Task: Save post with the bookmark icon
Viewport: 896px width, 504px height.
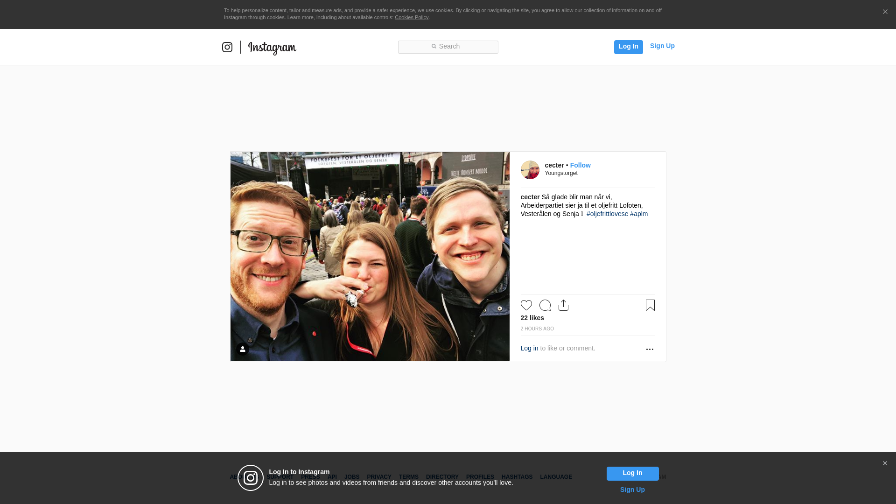Action: coord(650,305)
